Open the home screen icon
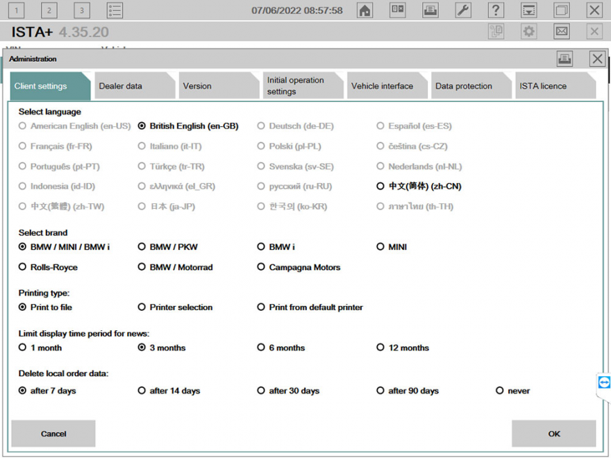 [365, 10]
